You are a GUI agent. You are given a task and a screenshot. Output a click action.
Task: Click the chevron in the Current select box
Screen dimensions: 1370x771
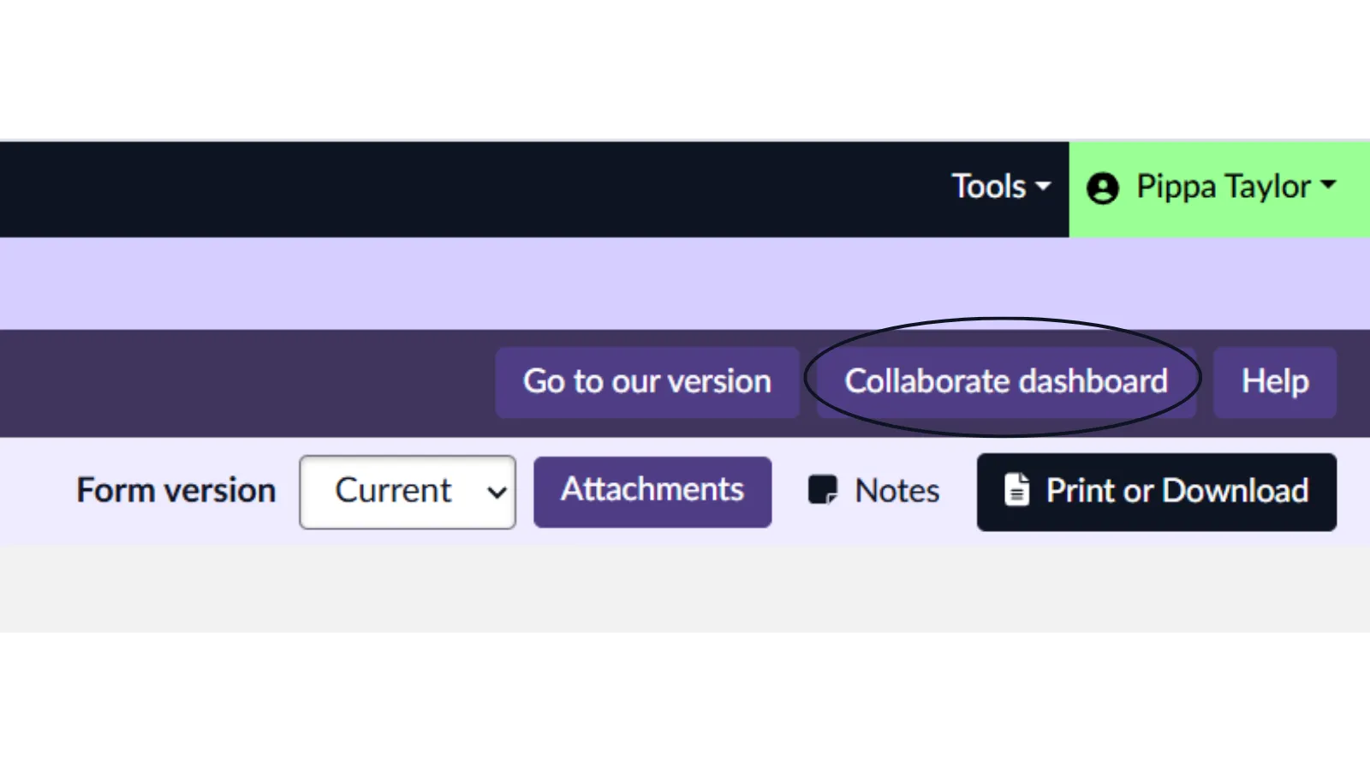click(x=497, y=493)
